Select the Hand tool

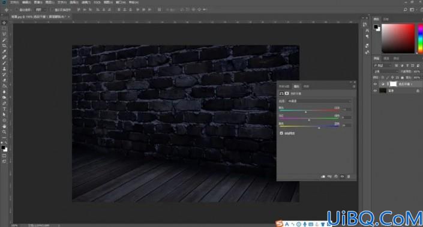pyautogui.click(x=4, y=126)
